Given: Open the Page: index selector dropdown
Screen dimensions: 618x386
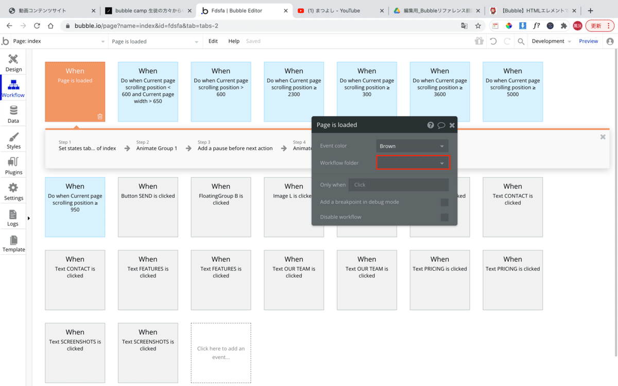Looking at the screenshot, I should click(x=59, y=41).
